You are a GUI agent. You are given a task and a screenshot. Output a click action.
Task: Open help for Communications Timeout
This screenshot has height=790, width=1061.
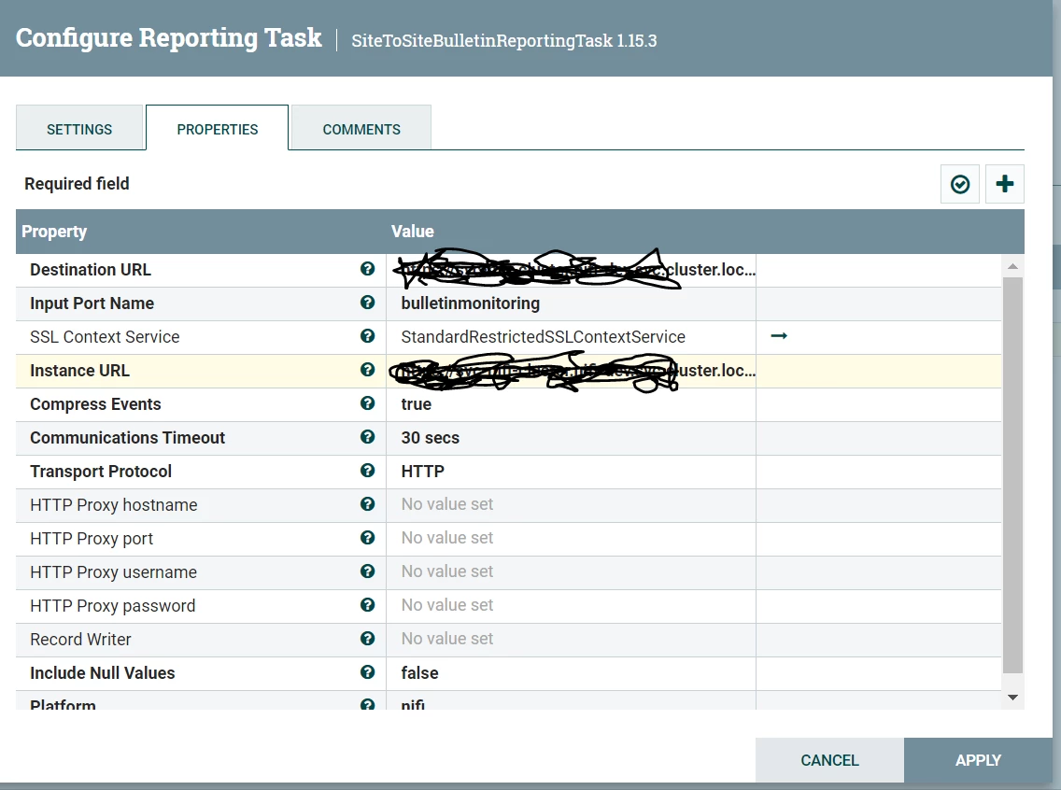(367, 437)
